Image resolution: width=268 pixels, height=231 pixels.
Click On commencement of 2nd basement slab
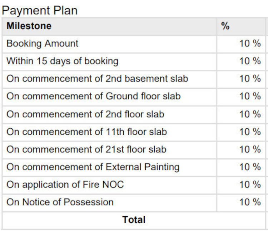click(97, 79)
